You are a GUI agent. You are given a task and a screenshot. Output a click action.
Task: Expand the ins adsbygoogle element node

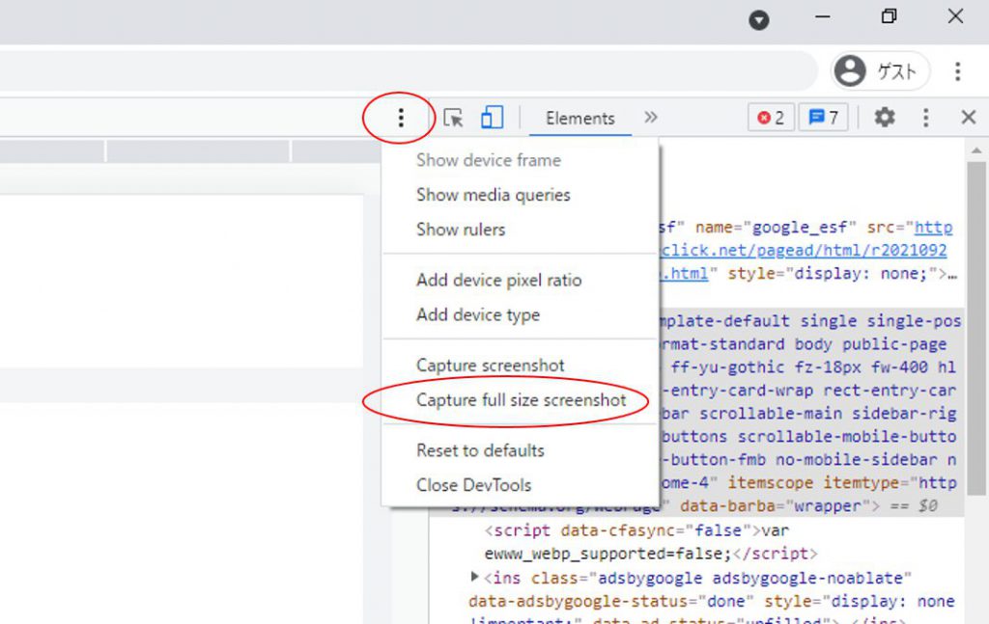(x=474, y=577)
